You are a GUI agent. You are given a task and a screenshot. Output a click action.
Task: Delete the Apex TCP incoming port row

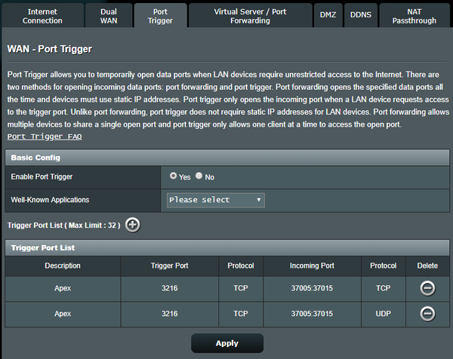pos(427,287)
